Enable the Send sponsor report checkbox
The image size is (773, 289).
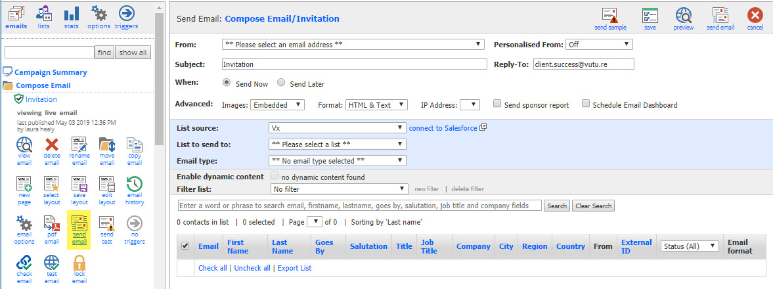tap(497, 104)
